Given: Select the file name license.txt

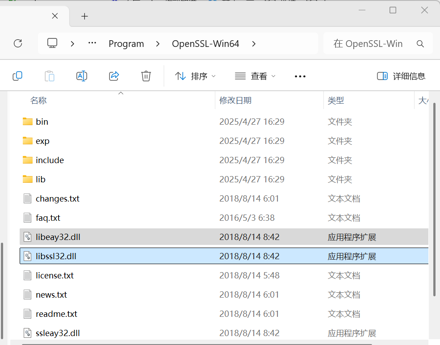Looking at the screenshot, I should tap(54, 275).
